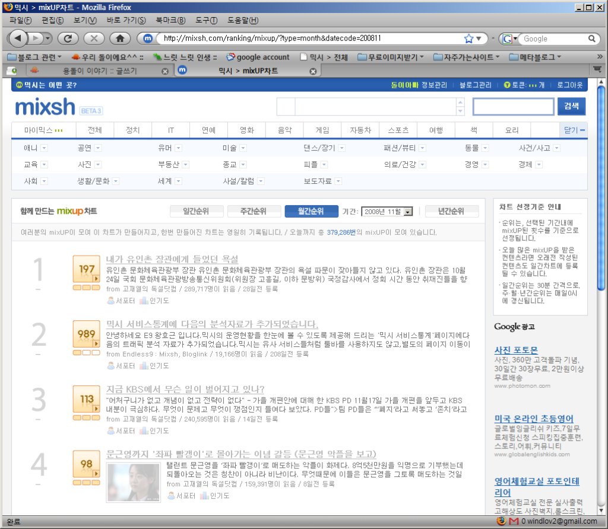
Task: Click the 서포터 icon under rank 2 post
Action: click(x=111, y=365)
